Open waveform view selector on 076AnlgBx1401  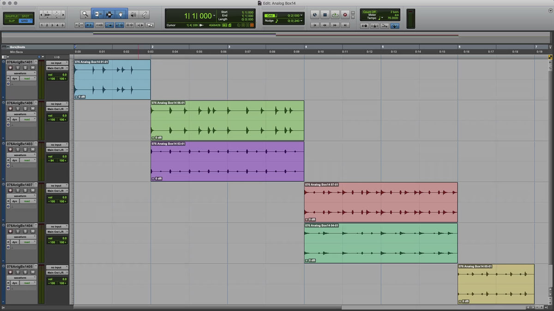(21, 73)
